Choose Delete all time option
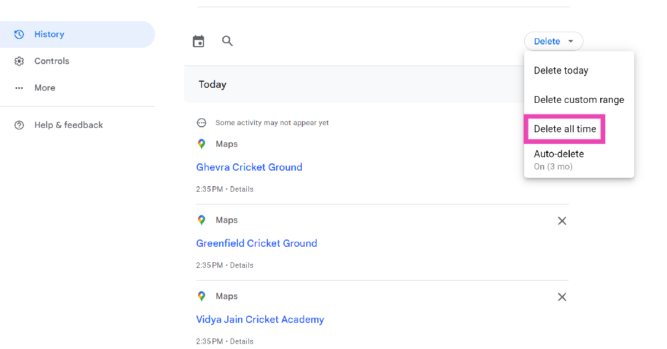667x349 pixels. 565,129
